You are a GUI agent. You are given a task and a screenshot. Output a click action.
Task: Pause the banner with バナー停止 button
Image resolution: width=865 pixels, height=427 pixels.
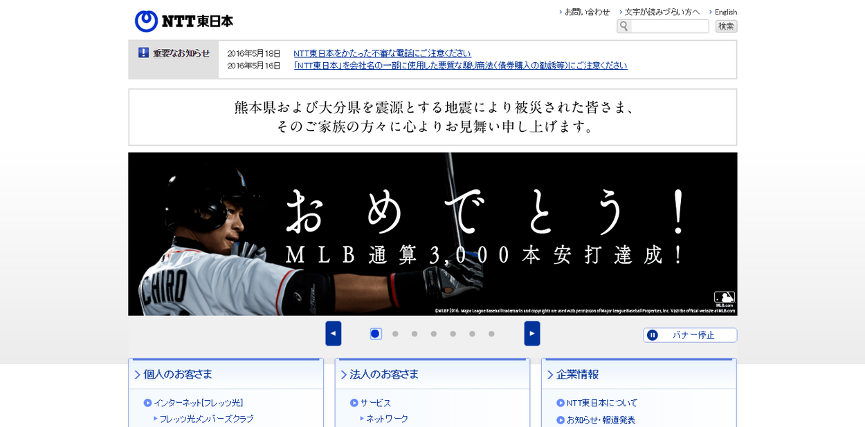coord(689,335)
